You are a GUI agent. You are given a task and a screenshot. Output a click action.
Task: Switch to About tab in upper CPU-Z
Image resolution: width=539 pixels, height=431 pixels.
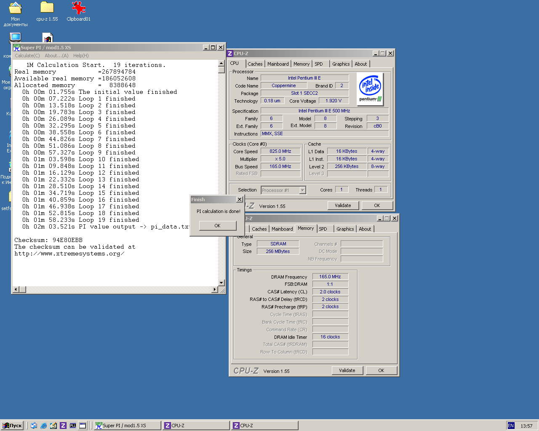click(x=360, y=64)
